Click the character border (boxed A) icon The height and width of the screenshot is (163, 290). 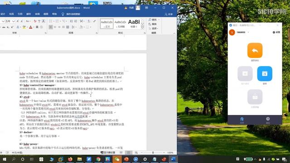43,21
